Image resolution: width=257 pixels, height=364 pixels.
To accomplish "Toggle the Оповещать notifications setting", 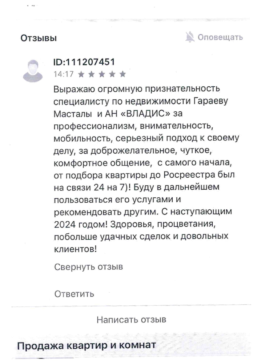I will [x=214, y=37].
